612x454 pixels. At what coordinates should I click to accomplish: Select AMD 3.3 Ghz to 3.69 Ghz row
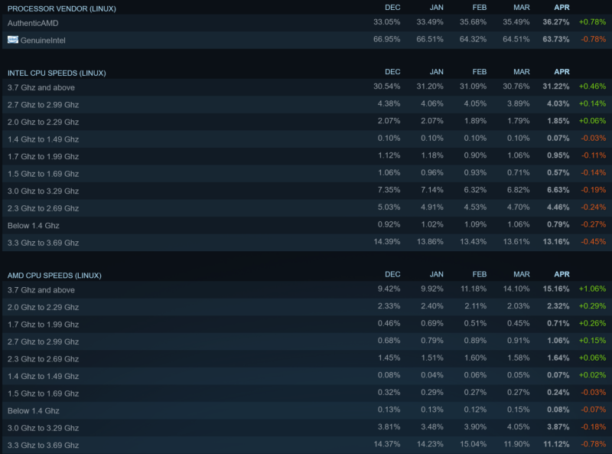307,445
